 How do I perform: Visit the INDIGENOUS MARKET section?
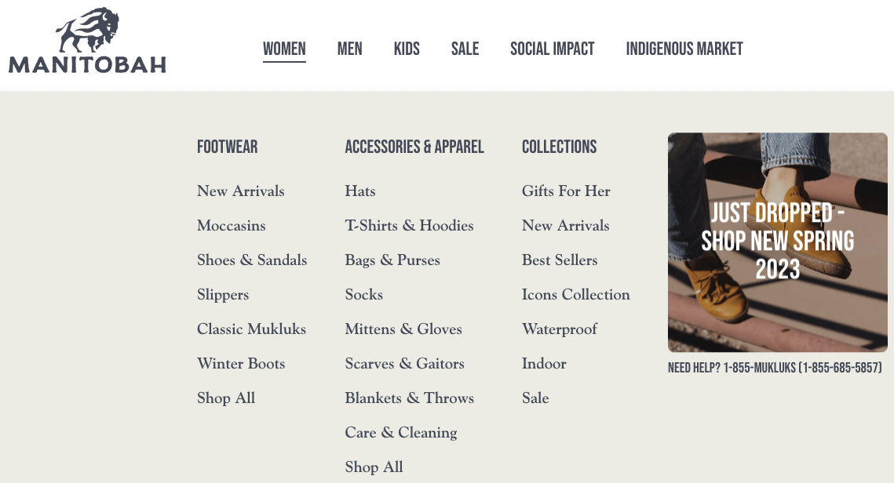click(x=684, y=49)
